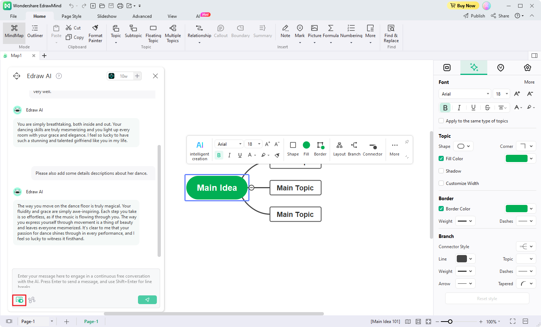Open the settings panel tab in sidebar
The image size is (541, 327).
528,68
